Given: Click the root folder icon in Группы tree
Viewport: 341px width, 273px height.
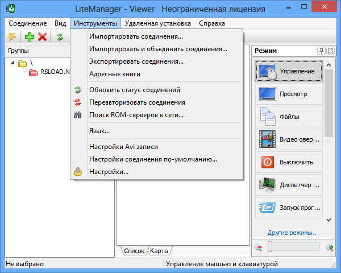Looking at the screenshot, I should coord(22,64).
